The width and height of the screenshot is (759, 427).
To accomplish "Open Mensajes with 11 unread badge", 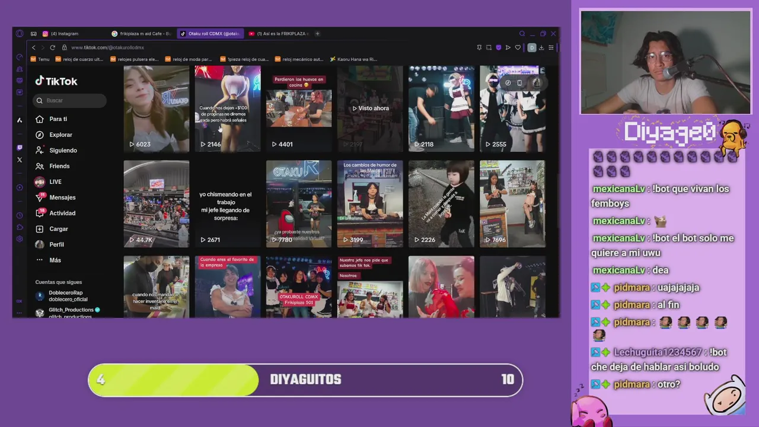I will 40,197.
